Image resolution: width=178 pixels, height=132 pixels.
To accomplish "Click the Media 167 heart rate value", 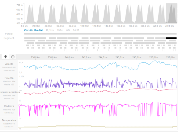I will coord(9,99).
